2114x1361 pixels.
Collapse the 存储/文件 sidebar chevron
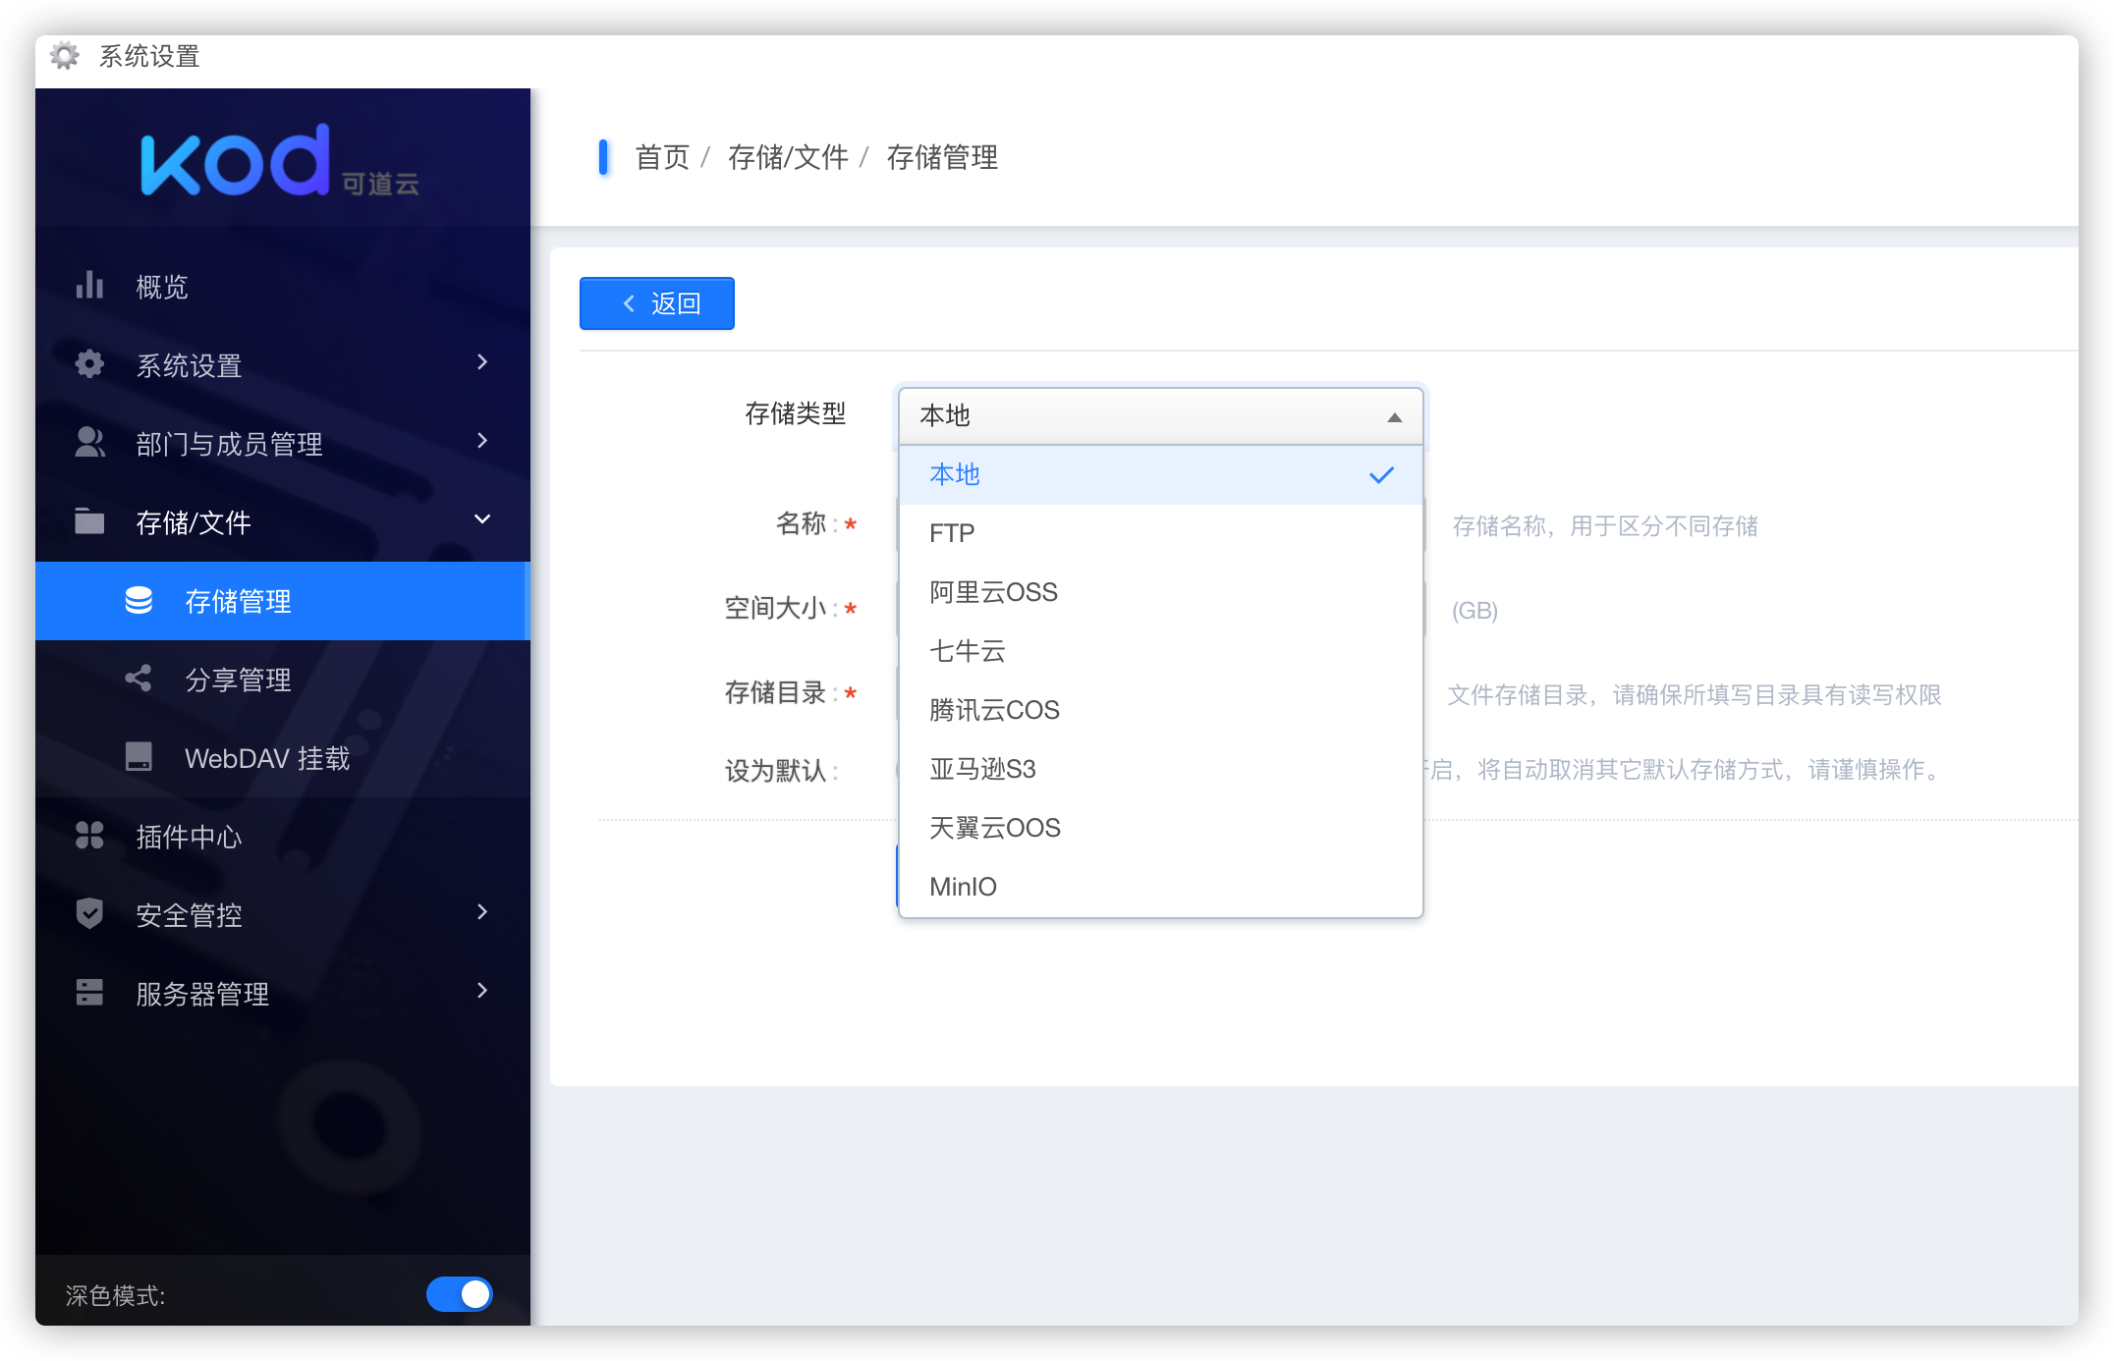(482, 519)
